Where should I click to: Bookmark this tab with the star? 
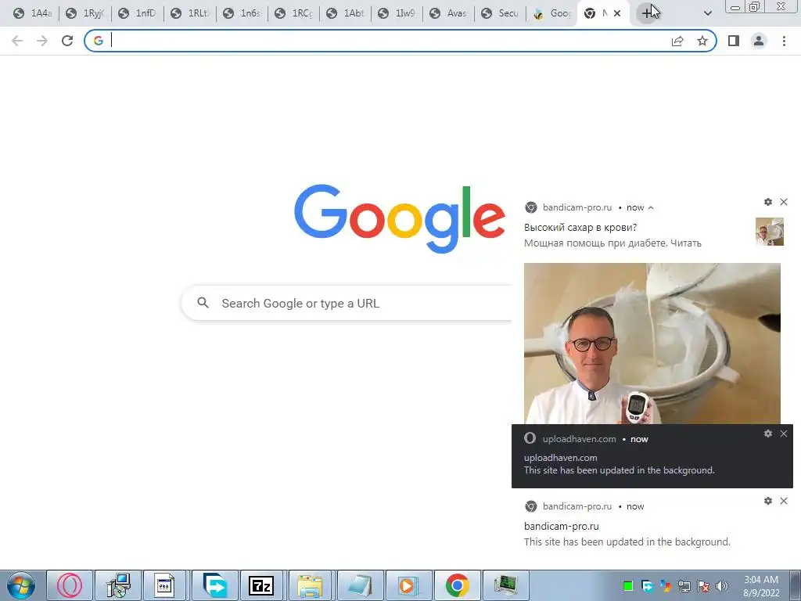[702, 41]
